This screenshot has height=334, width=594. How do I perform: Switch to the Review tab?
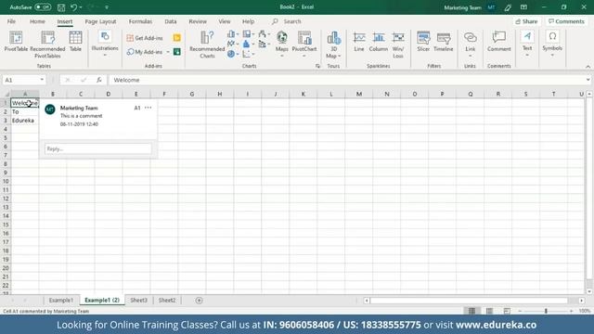[198, 21]
